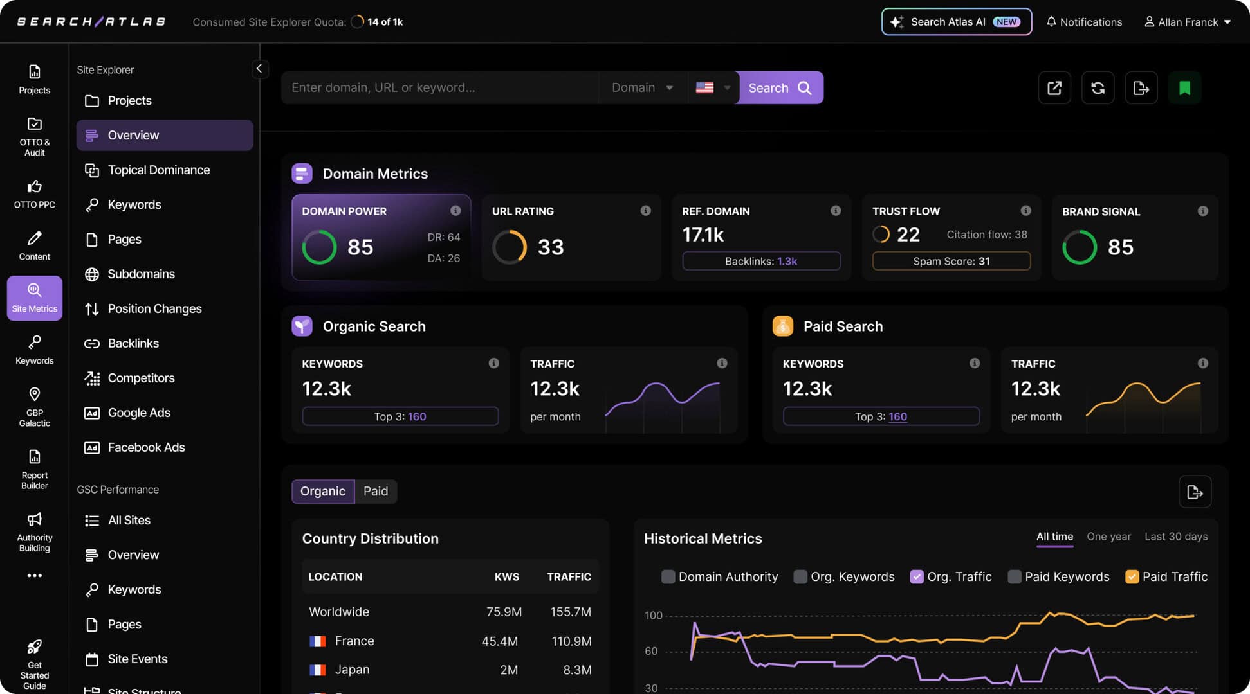This screenshot has height=694, width=1250.
Task: Select the One year time range
Action: [x=1108, y=536]
